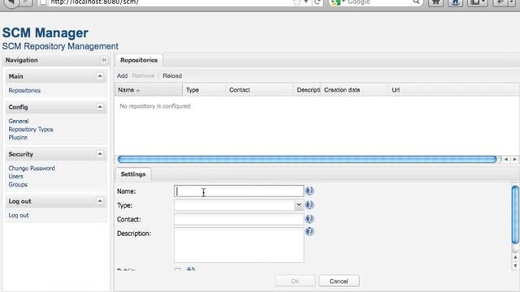Click the browser home icon

point(436,2)
